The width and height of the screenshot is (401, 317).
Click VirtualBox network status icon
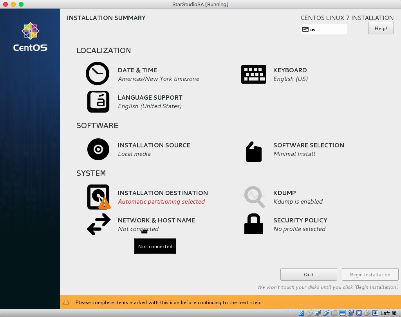318,313
